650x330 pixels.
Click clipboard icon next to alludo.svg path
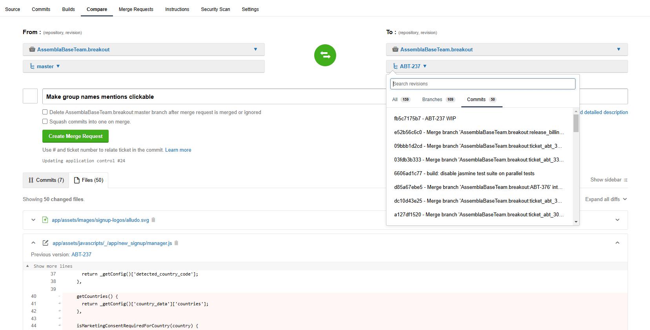click(153, 220)
